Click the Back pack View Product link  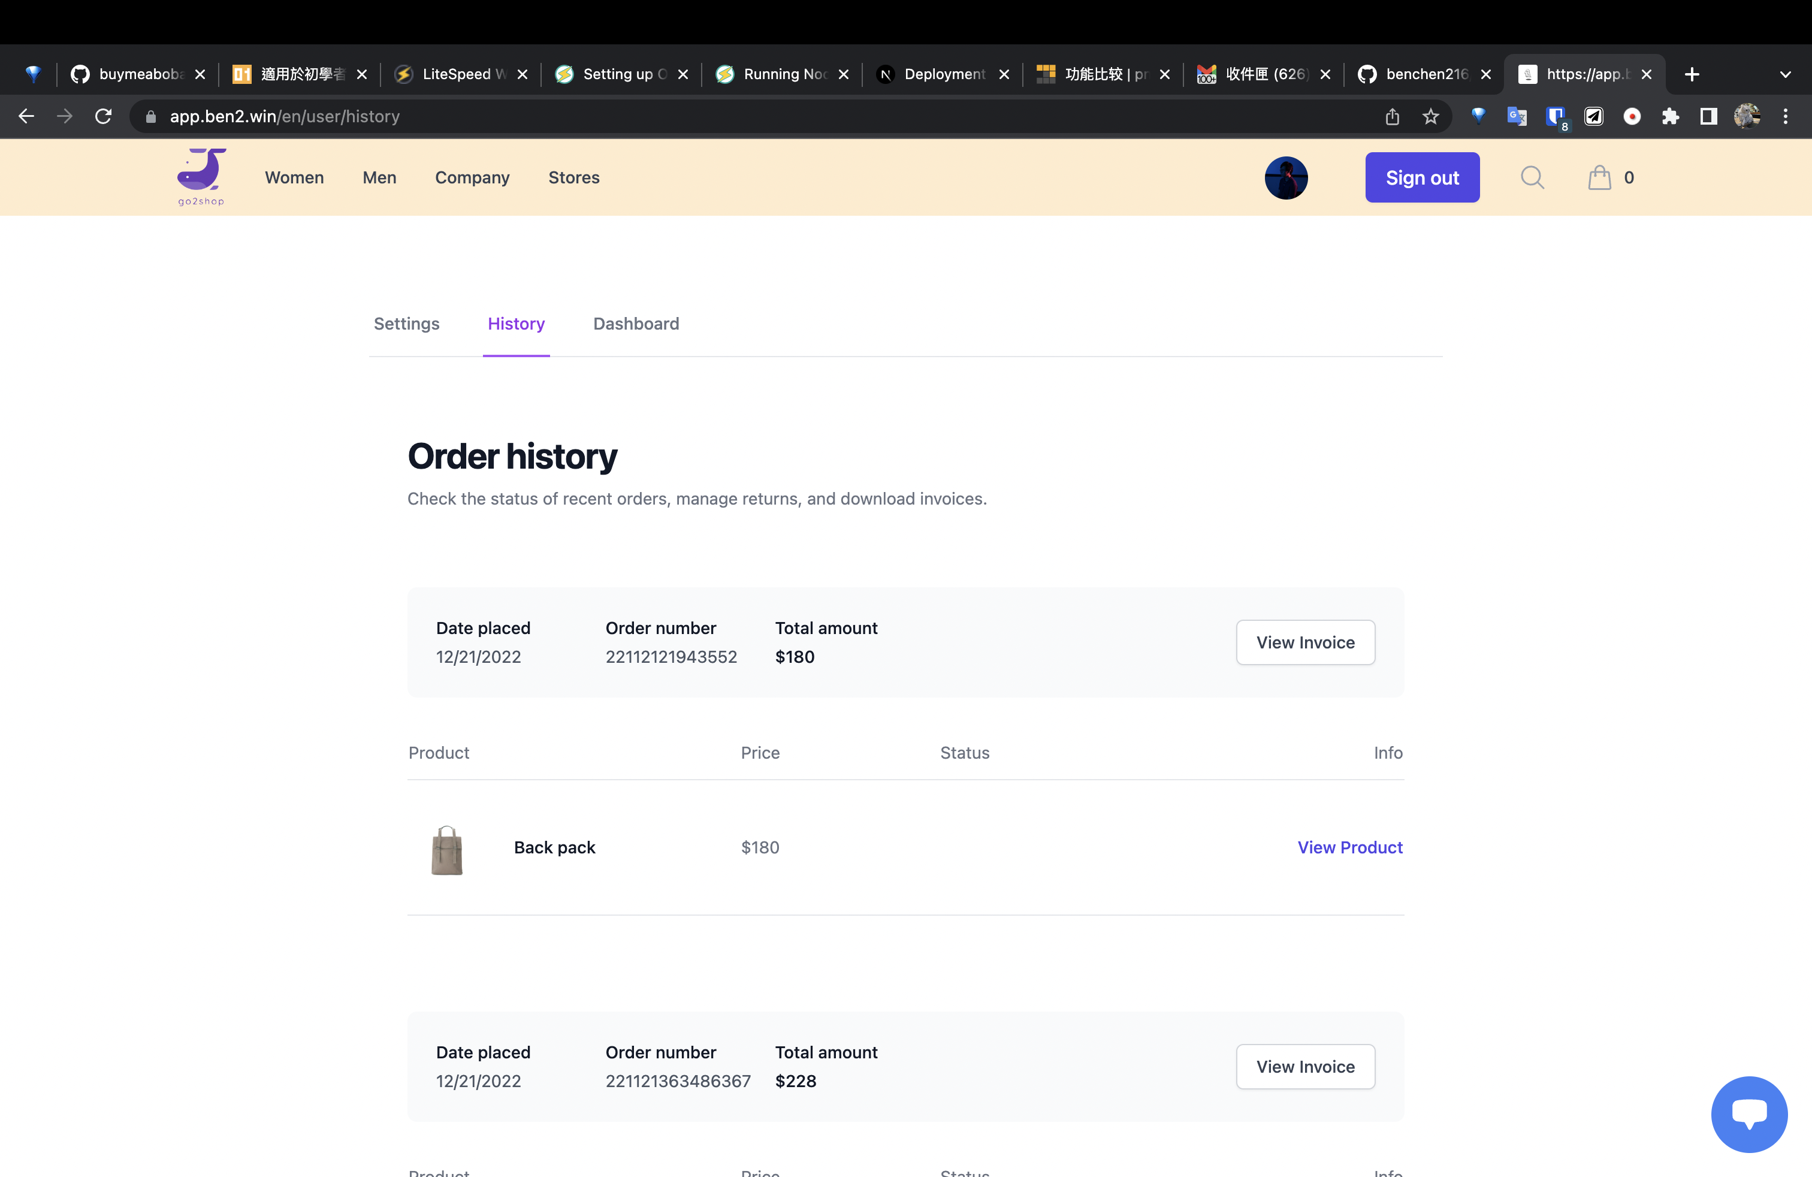1349,847
